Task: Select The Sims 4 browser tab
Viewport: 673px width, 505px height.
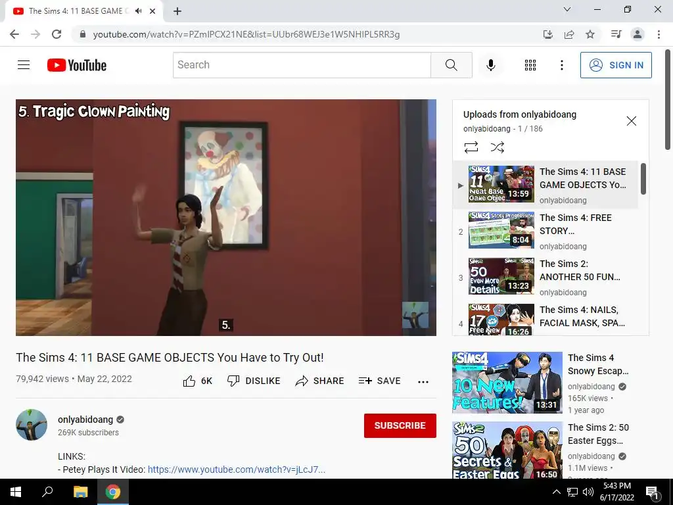Action: pos(84,11)
